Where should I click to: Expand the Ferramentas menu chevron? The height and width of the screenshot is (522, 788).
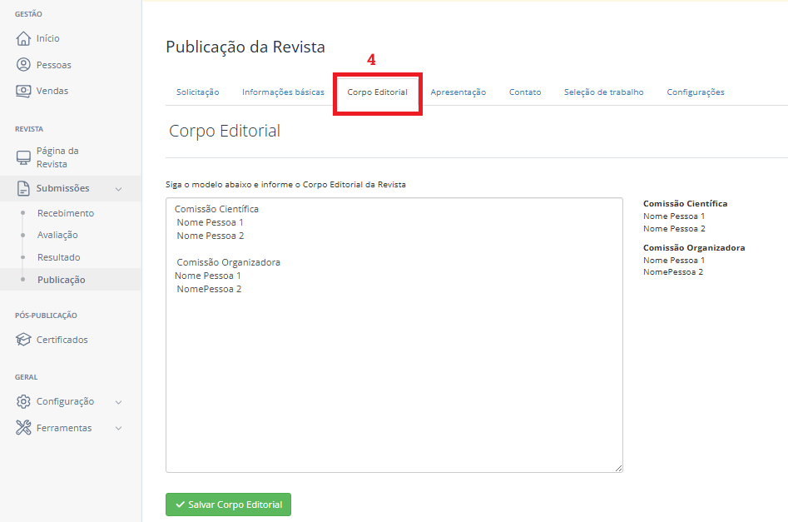pyautogui.click(x=119, y=428)
